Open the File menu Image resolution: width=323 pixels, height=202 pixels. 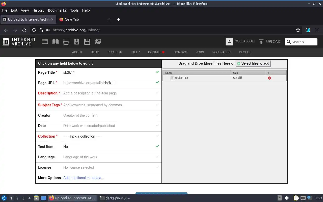5,10
